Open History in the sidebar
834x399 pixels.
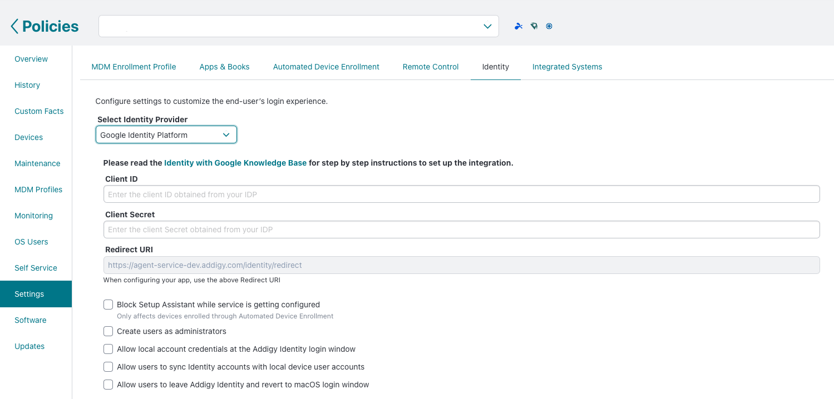pos(27,85)
